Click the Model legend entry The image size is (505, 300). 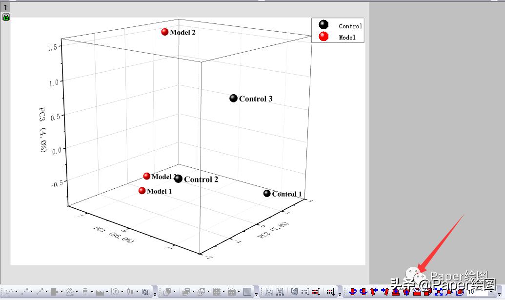[x=347, y=38]
